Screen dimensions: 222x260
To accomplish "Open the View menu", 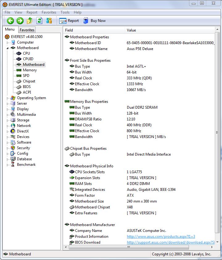I will 18,12.
